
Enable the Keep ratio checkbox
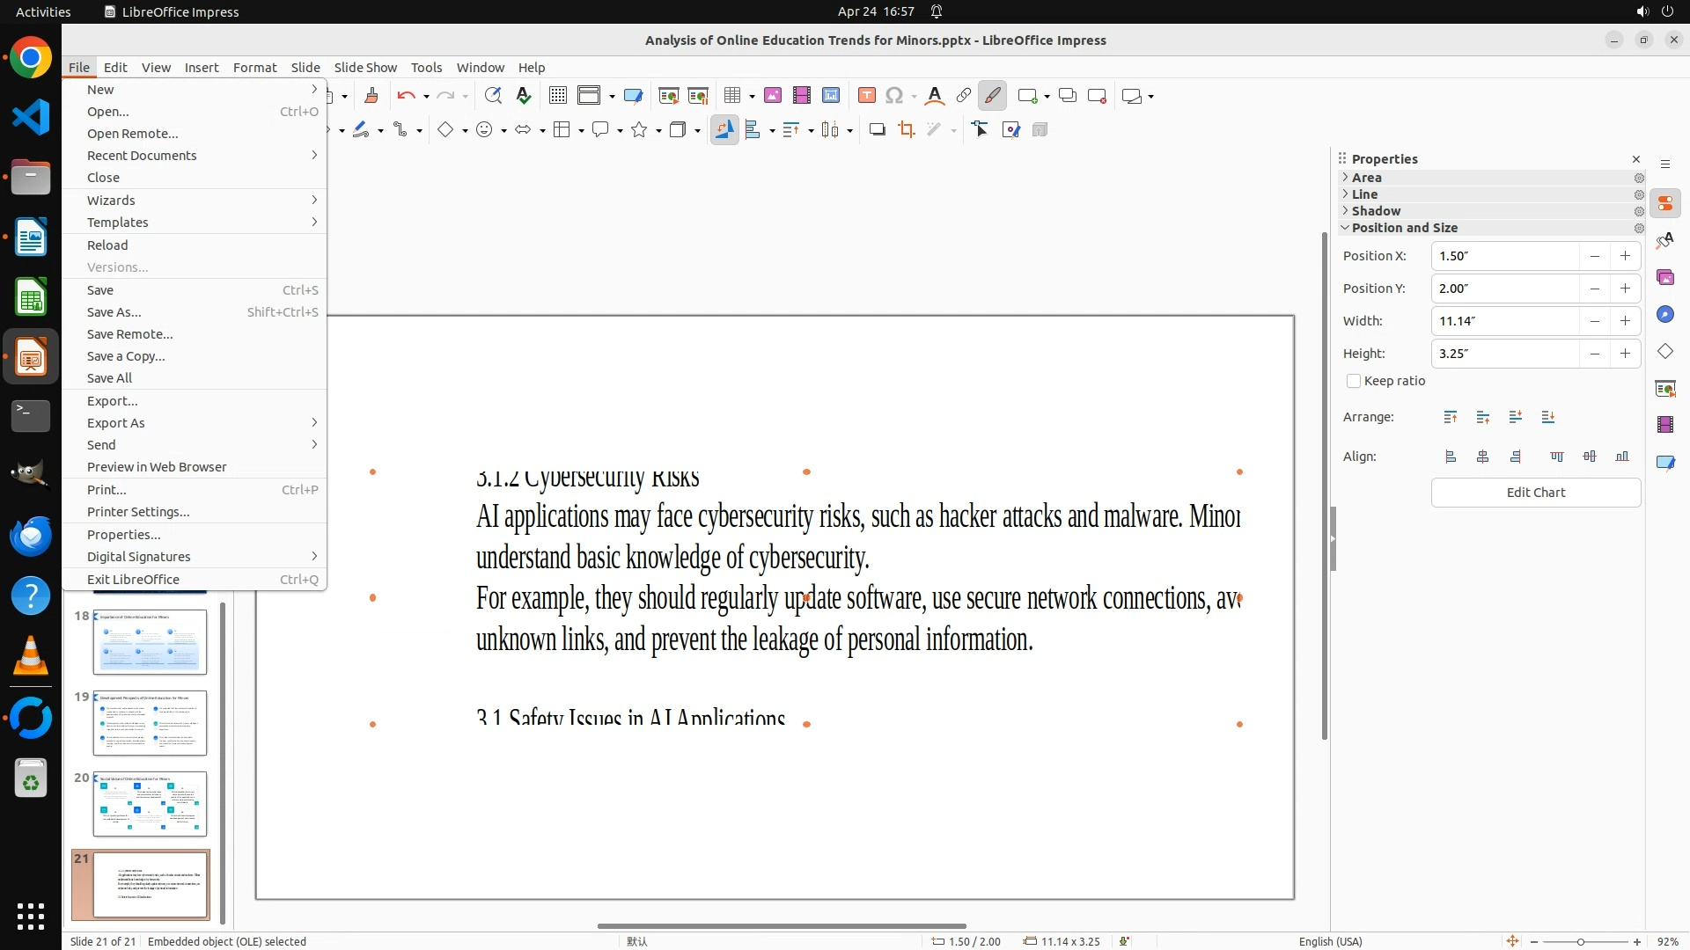[1354, 381]
